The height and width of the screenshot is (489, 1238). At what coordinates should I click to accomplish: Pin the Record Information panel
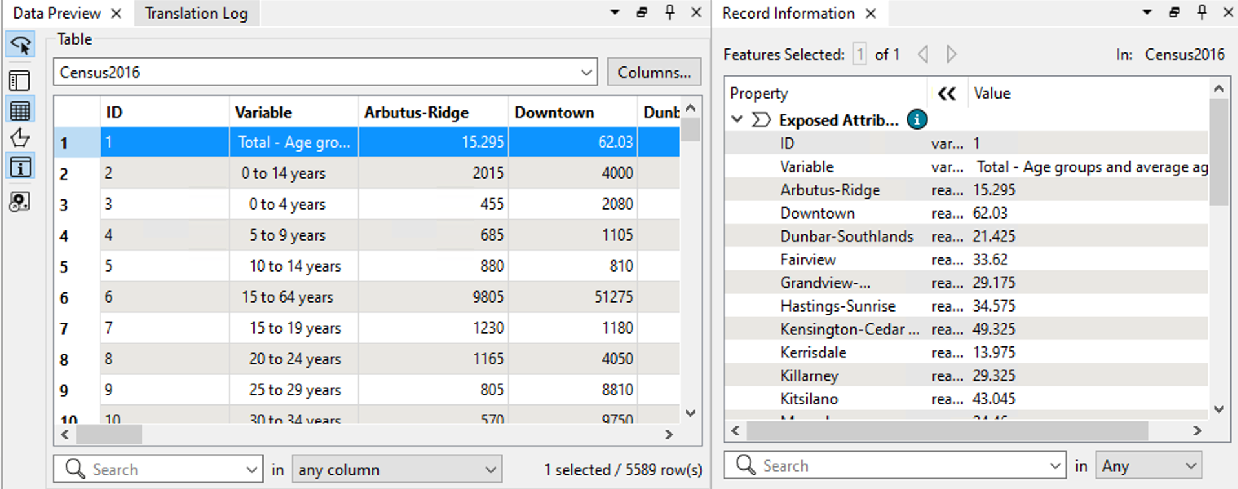tap(1202, 12)
